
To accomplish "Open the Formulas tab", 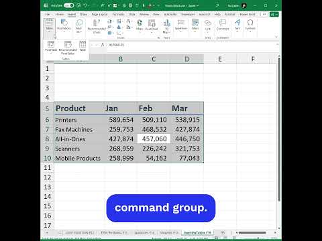I will click(118, 14).
